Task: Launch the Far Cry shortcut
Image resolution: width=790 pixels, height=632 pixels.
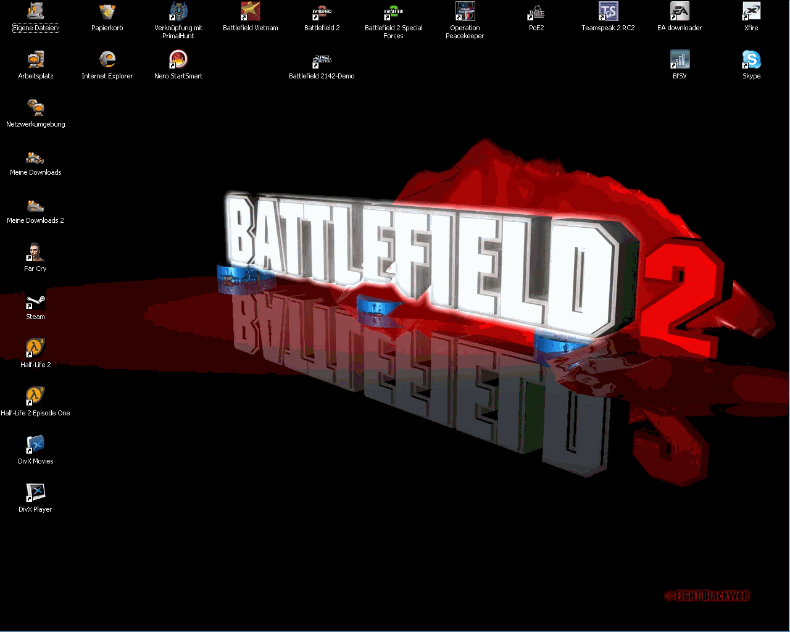Action: pyautogui.click(x=36, y=252)
